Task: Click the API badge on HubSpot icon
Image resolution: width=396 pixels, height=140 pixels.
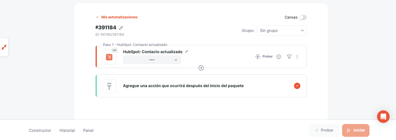Action: tap(115, 50)
